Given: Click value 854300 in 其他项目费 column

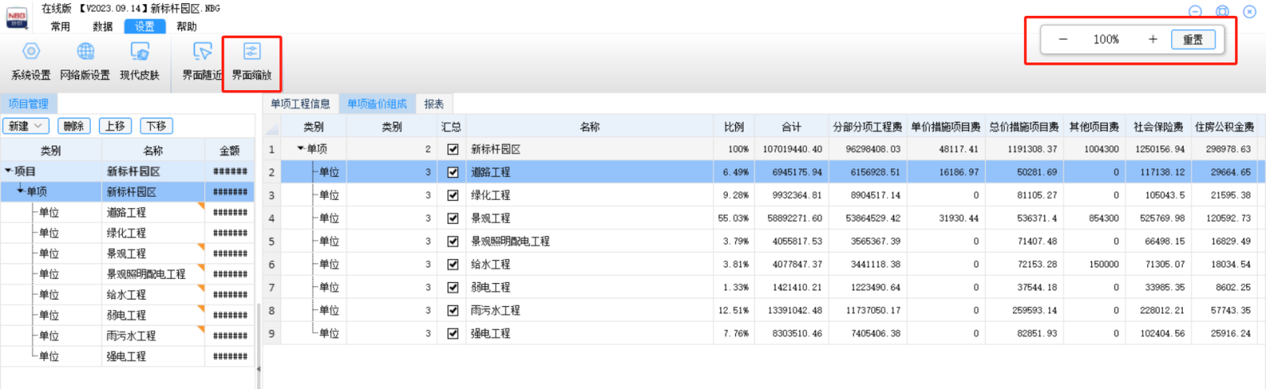Looking at the screenshot, I should [1104, 218].
